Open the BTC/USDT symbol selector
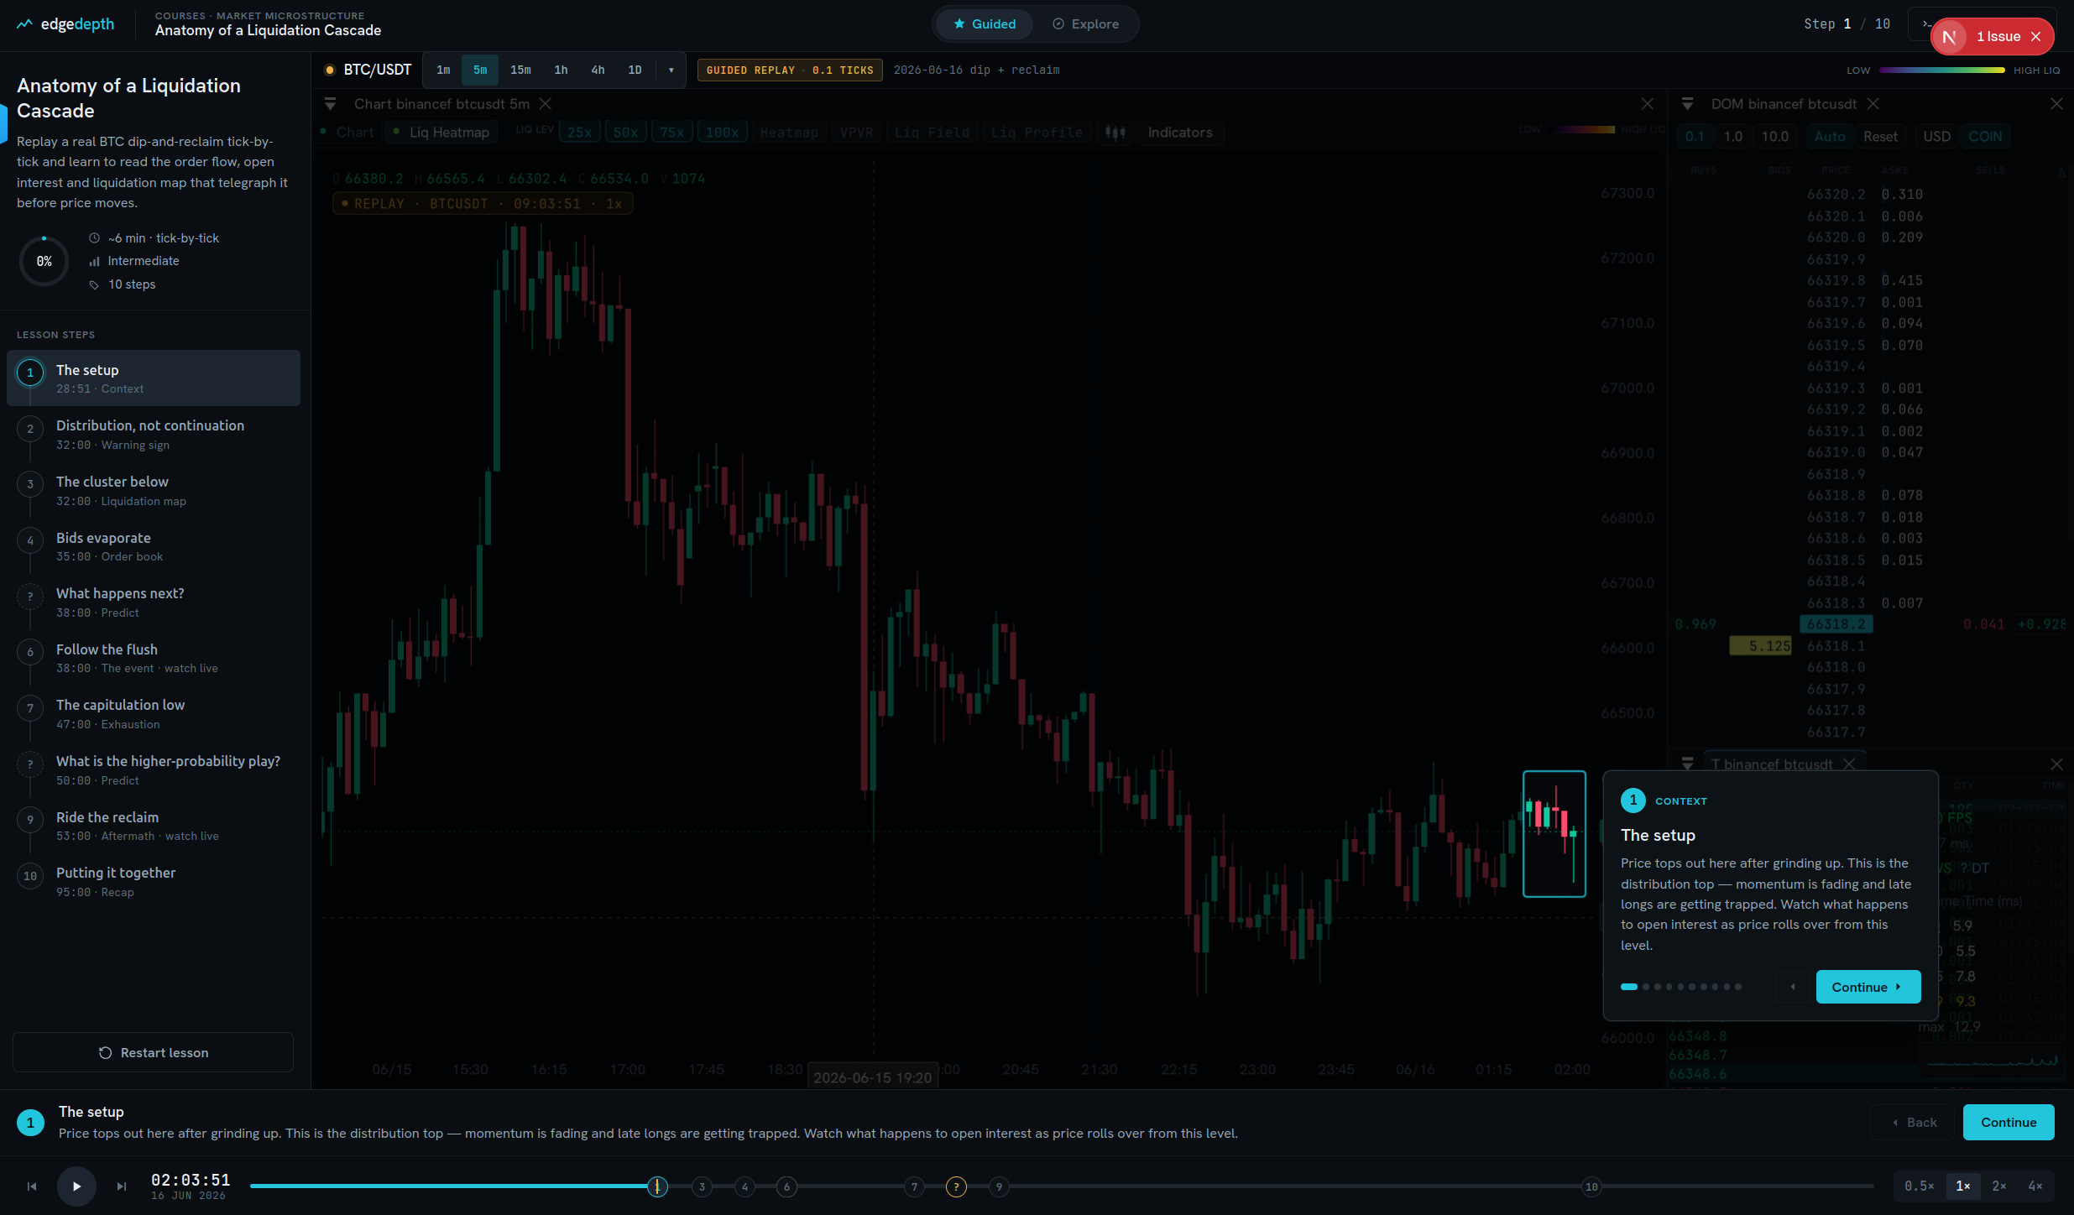The width and height of the screenshot is (2074, 1215). (368, 70)
